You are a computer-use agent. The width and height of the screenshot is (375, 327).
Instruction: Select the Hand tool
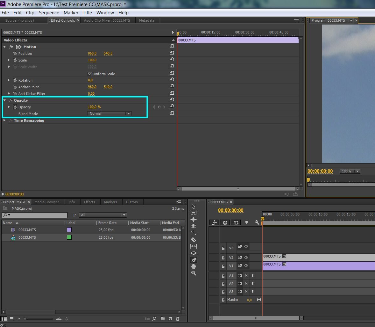(x=194, y=266)
